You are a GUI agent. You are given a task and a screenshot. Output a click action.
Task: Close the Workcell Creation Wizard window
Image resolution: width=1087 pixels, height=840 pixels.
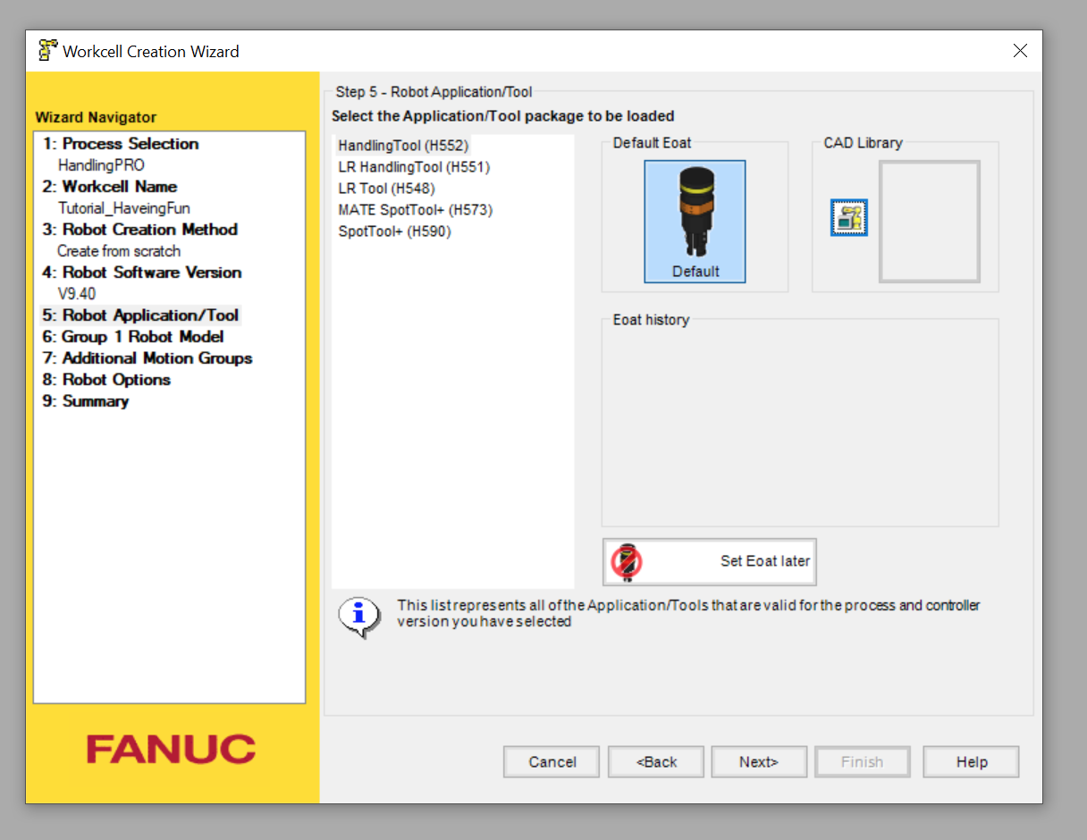tap(1020, 51)
